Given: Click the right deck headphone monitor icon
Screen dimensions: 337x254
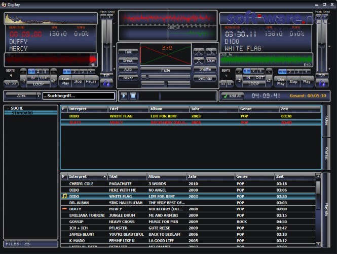Looking at the screenshot, I should pos(322,83).
